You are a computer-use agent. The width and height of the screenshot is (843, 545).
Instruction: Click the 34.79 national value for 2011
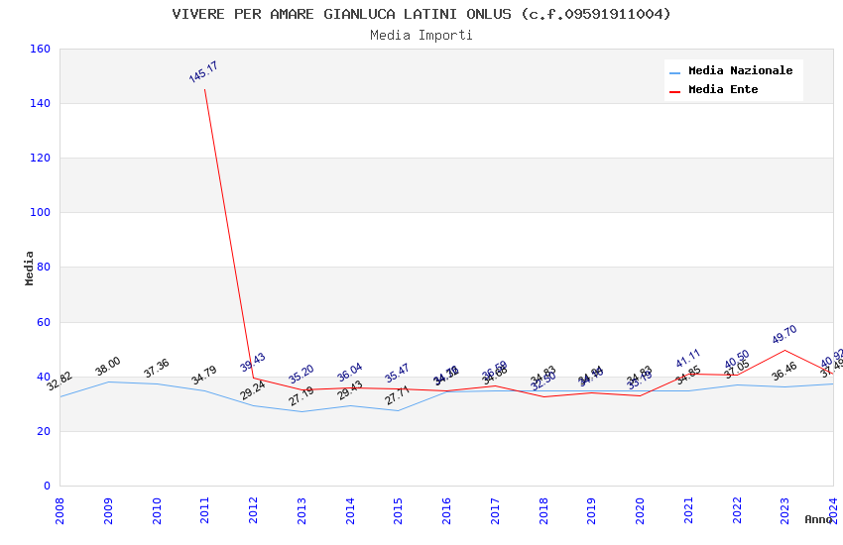pos(203,375)
